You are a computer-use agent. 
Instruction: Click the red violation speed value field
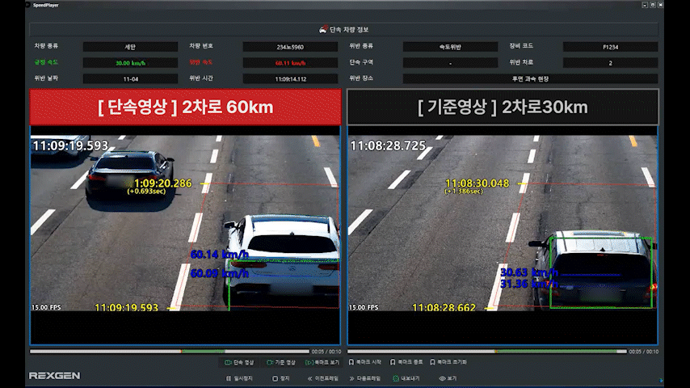[290, 63]
